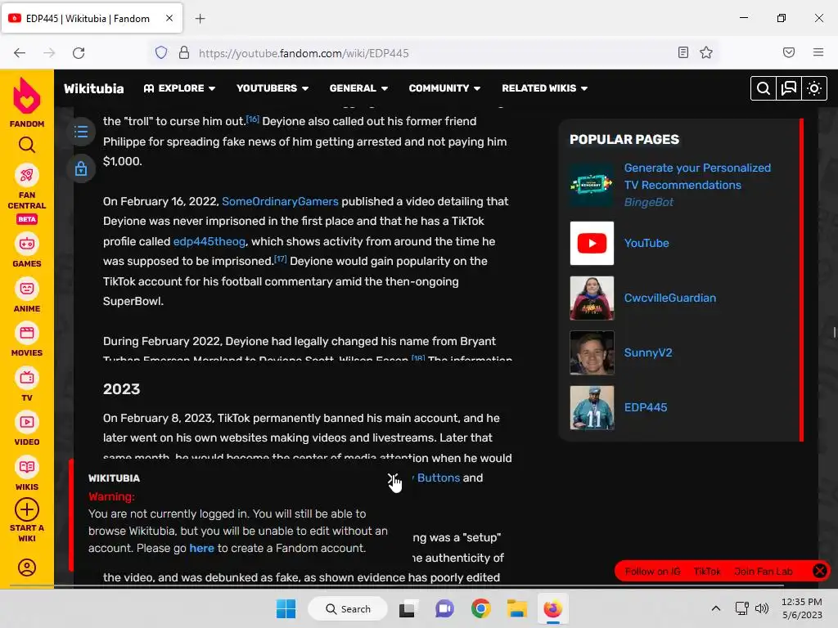Open Wikis book icon in sidebar
The width and height of the screenshot is (838, 628).
(27, 467)
